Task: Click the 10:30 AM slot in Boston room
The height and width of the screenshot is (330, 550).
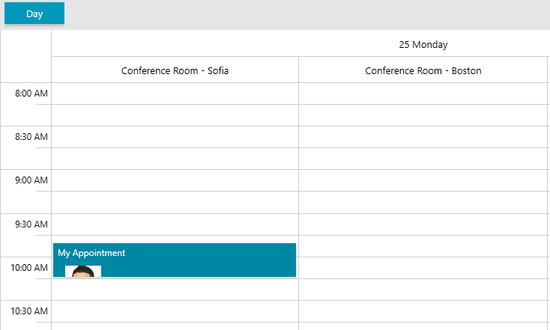Action: pyautogui.click(x=423, y=311)
